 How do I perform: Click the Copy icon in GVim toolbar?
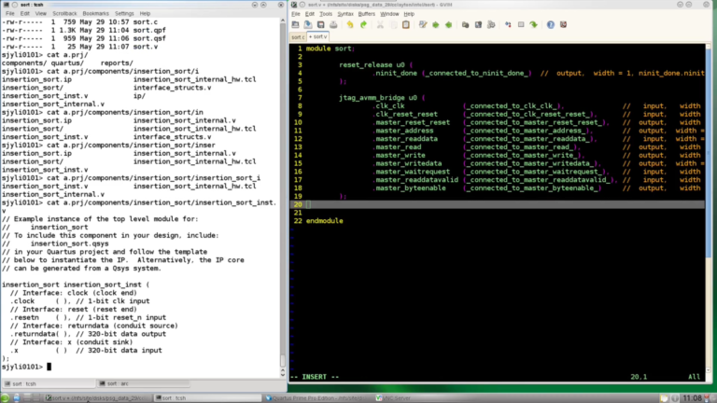point(393,24)
